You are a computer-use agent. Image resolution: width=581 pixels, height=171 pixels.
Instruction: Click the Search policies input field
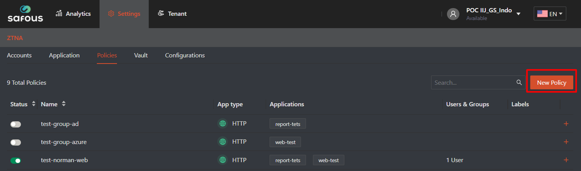pos(473,82)
